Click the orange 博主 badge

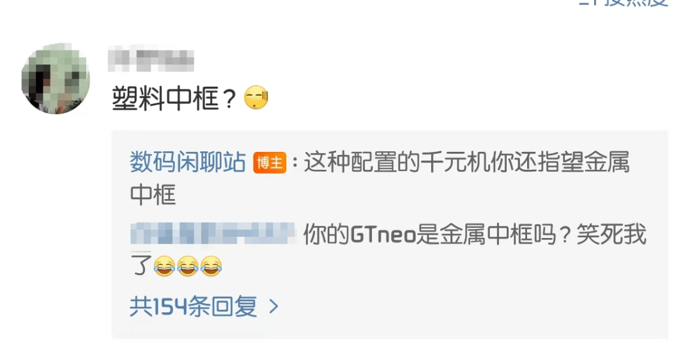pyautogui.click(x=270, y=163)
